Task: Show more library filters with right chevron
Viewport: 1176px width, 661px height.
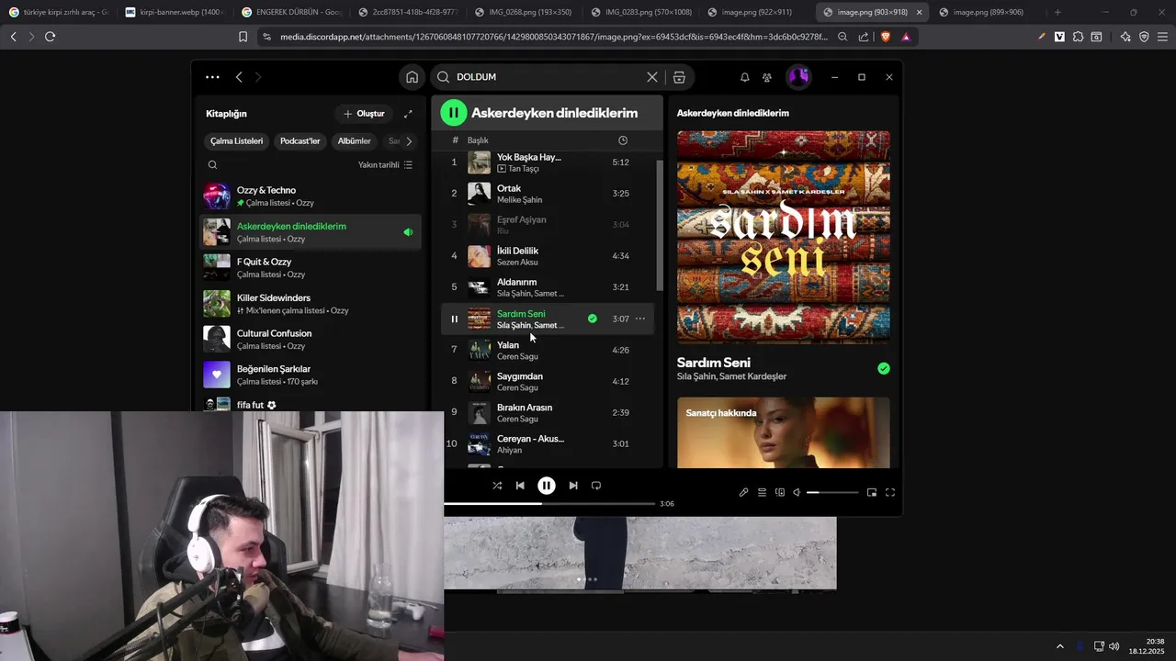Action: point(409,141)
